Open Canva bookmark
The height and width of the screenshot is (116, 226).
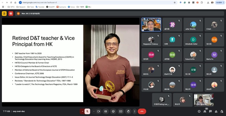tap(71, 7)
